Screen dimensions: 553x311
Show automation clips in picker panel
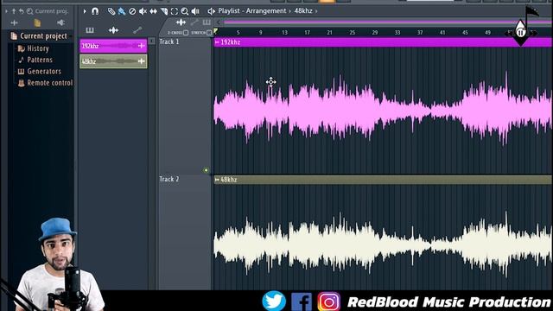[x=137, y=30]
